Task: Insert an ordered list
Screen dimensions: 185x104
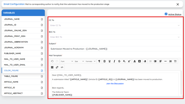Action: coord(170,61)
